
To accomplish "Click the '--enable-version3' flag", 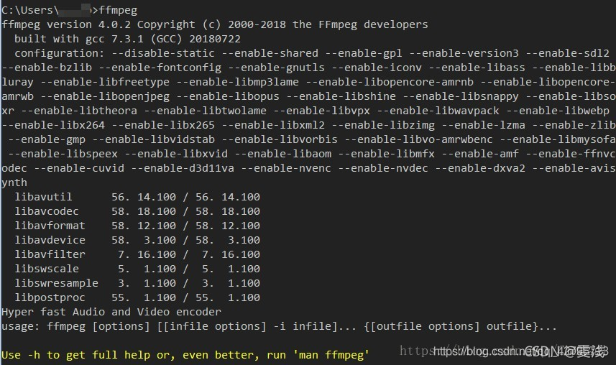I will (464, 53).
